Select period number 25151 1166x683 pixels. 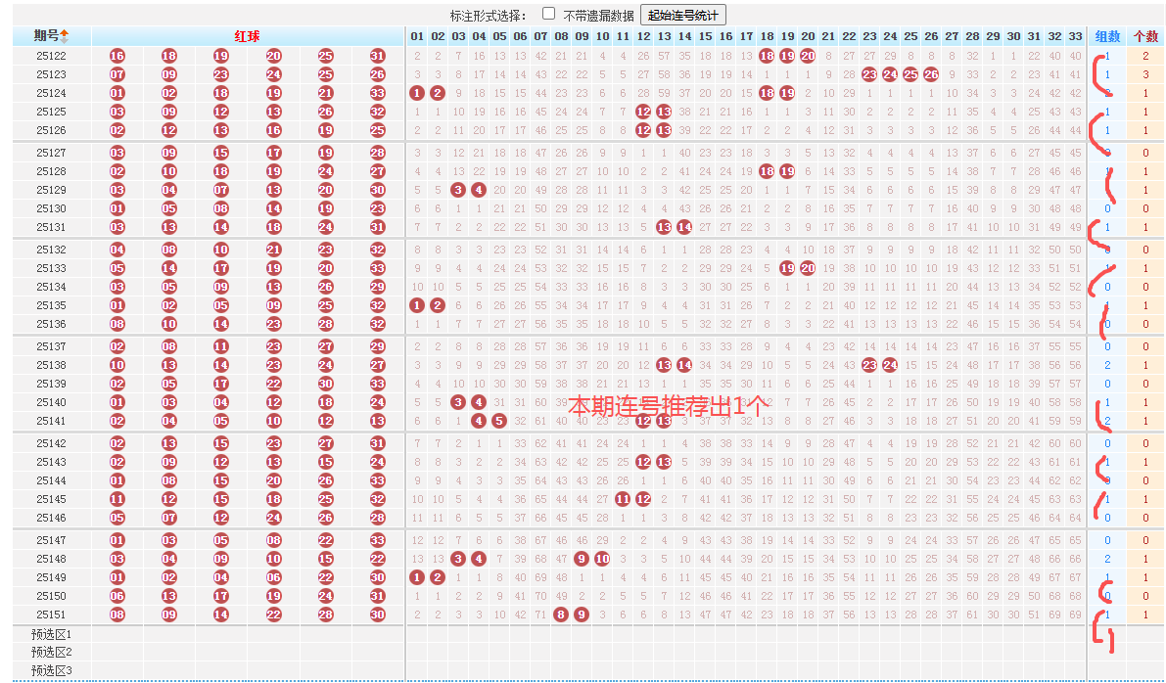[x=51, y=615]
